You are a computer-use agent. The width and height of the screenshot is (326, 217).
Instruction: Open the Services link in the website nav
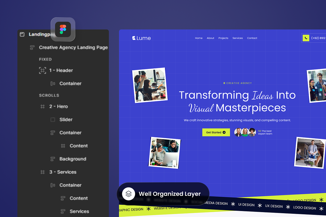(238, 38)
